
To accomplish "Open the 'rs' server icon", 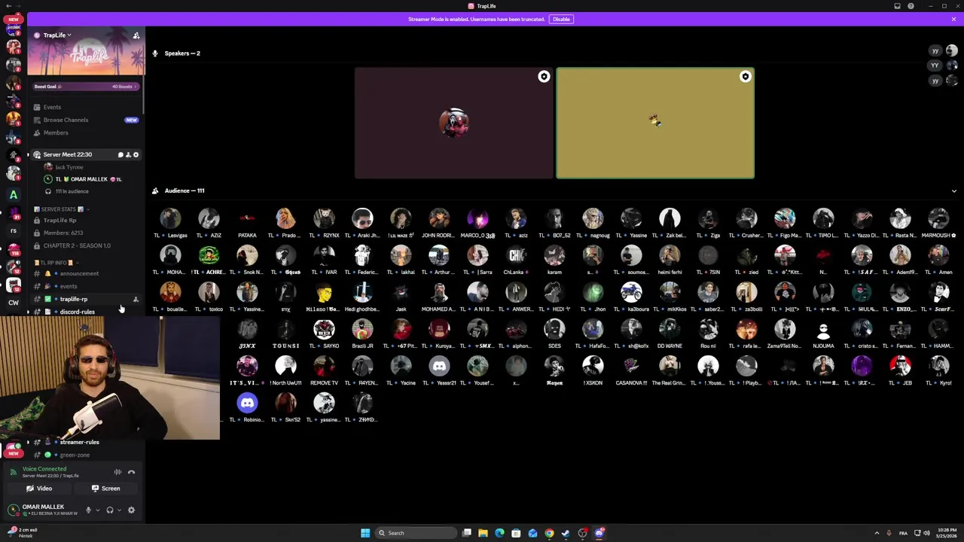I will (x=14, y=230).
